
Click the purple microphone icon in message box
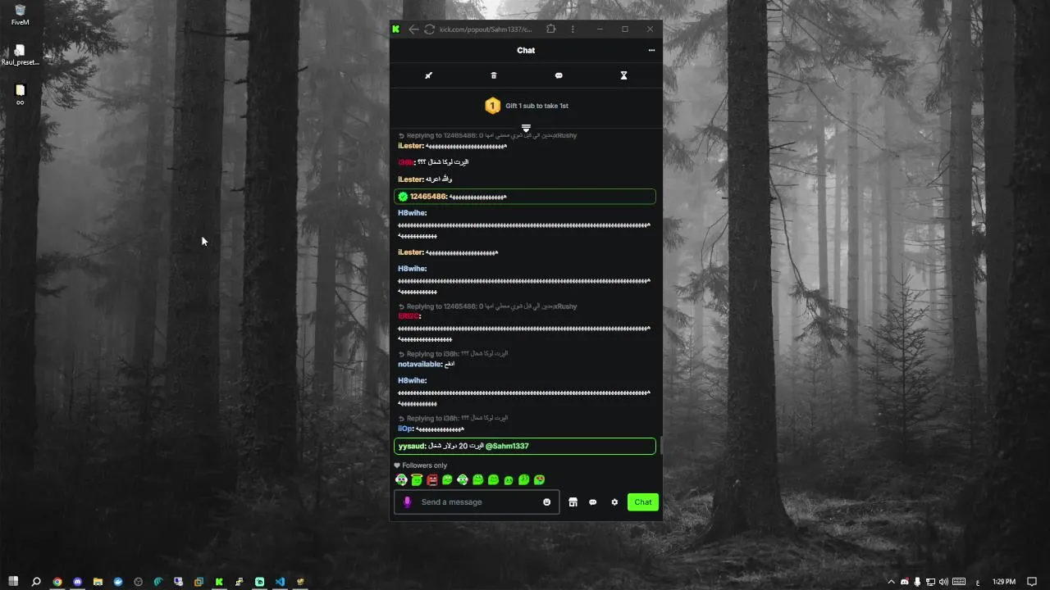click(407, 502)
